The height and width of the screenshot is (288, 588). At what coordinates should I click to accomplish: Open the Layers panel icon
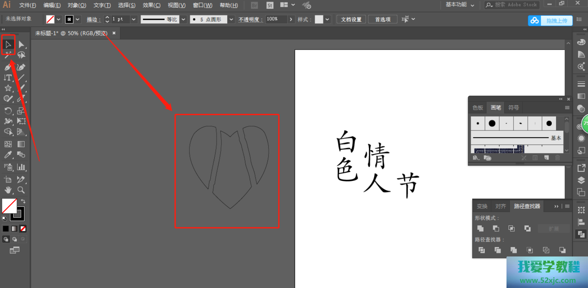tap(581, 180)
